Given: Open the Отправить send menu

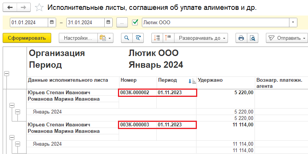Looking at the screenshot, I should (x=287, y=38).
